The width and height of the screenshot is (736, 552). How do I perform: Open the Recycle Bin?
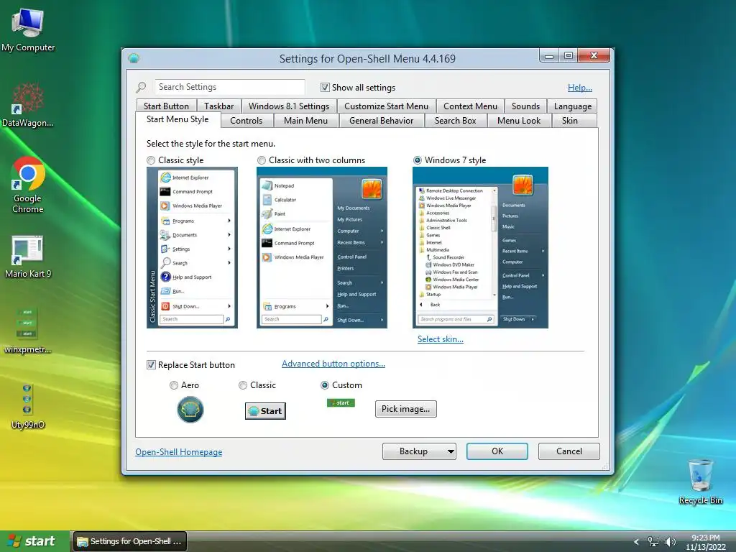tap(700, 482)
